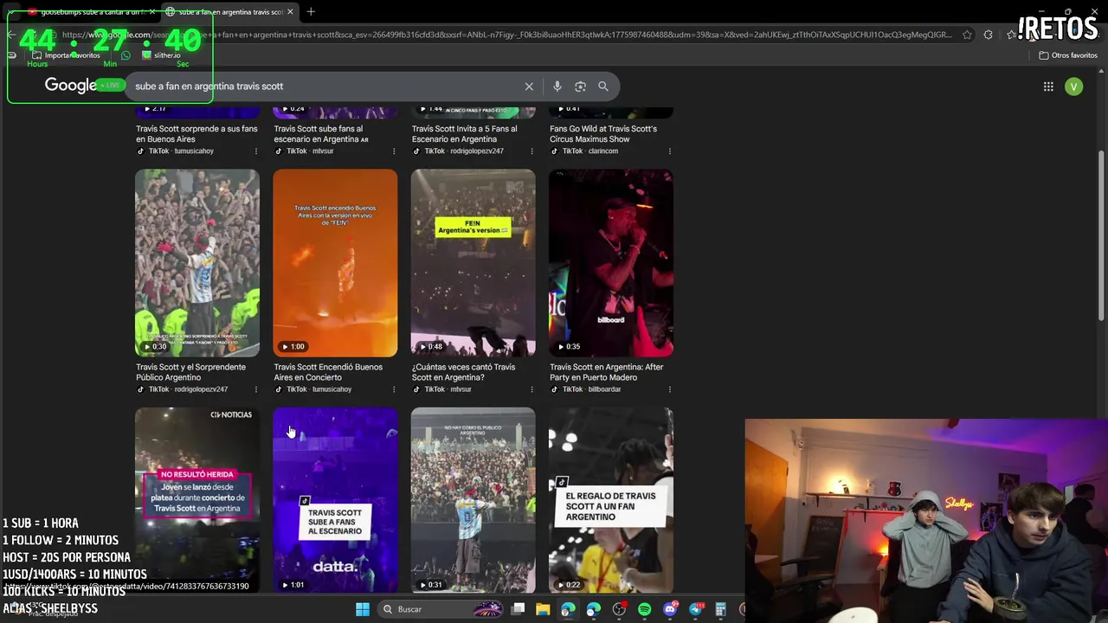Play 'El regalo de Travis Scott' thumbnail
The height and width of the screenshot is (623, 1108).
pyautogui.click(x=611, y=500)
